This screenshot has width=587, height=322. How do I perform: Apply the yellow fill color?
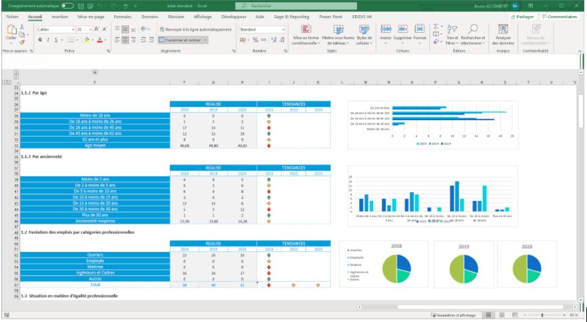[x=87, y=40]
